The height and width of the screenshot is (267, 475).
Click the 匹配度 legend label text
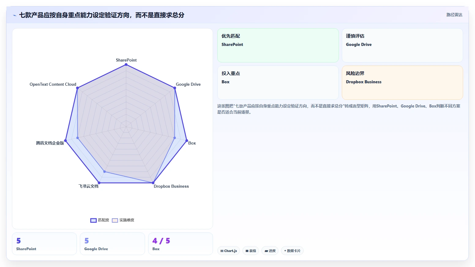[x=103, y=220]
